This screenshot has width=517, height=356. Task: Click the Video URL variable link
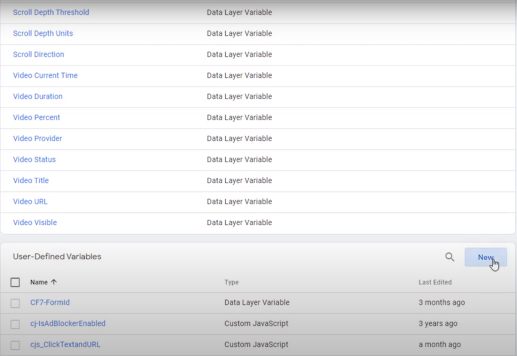30,201
